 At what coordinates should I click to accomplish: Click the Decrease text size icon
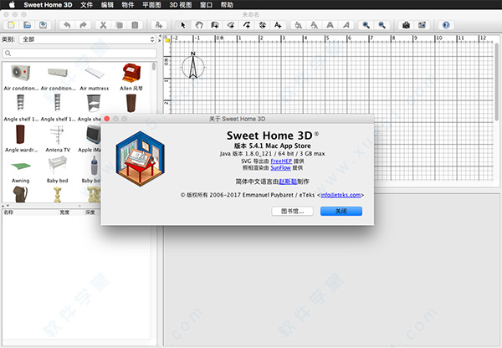[314, 25]
